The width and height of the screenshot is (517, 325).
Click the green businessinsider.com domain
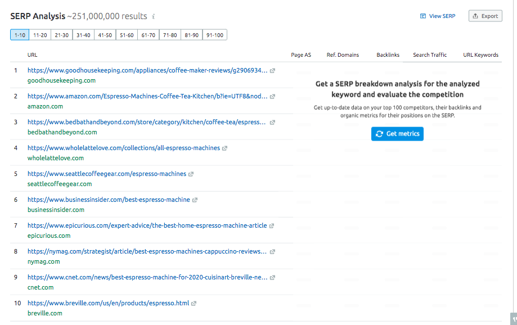[56, 210]
